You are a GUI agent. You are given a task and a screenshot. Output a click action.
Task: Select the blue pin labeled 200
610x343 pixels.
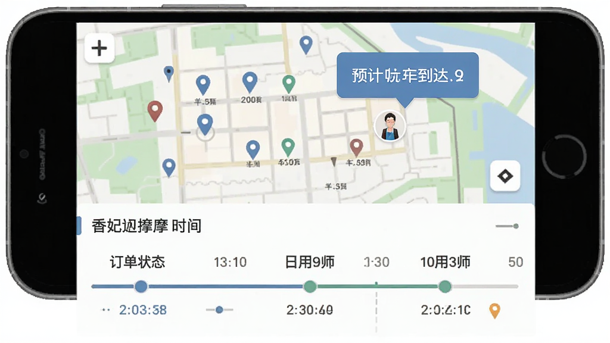click(250, 82)
